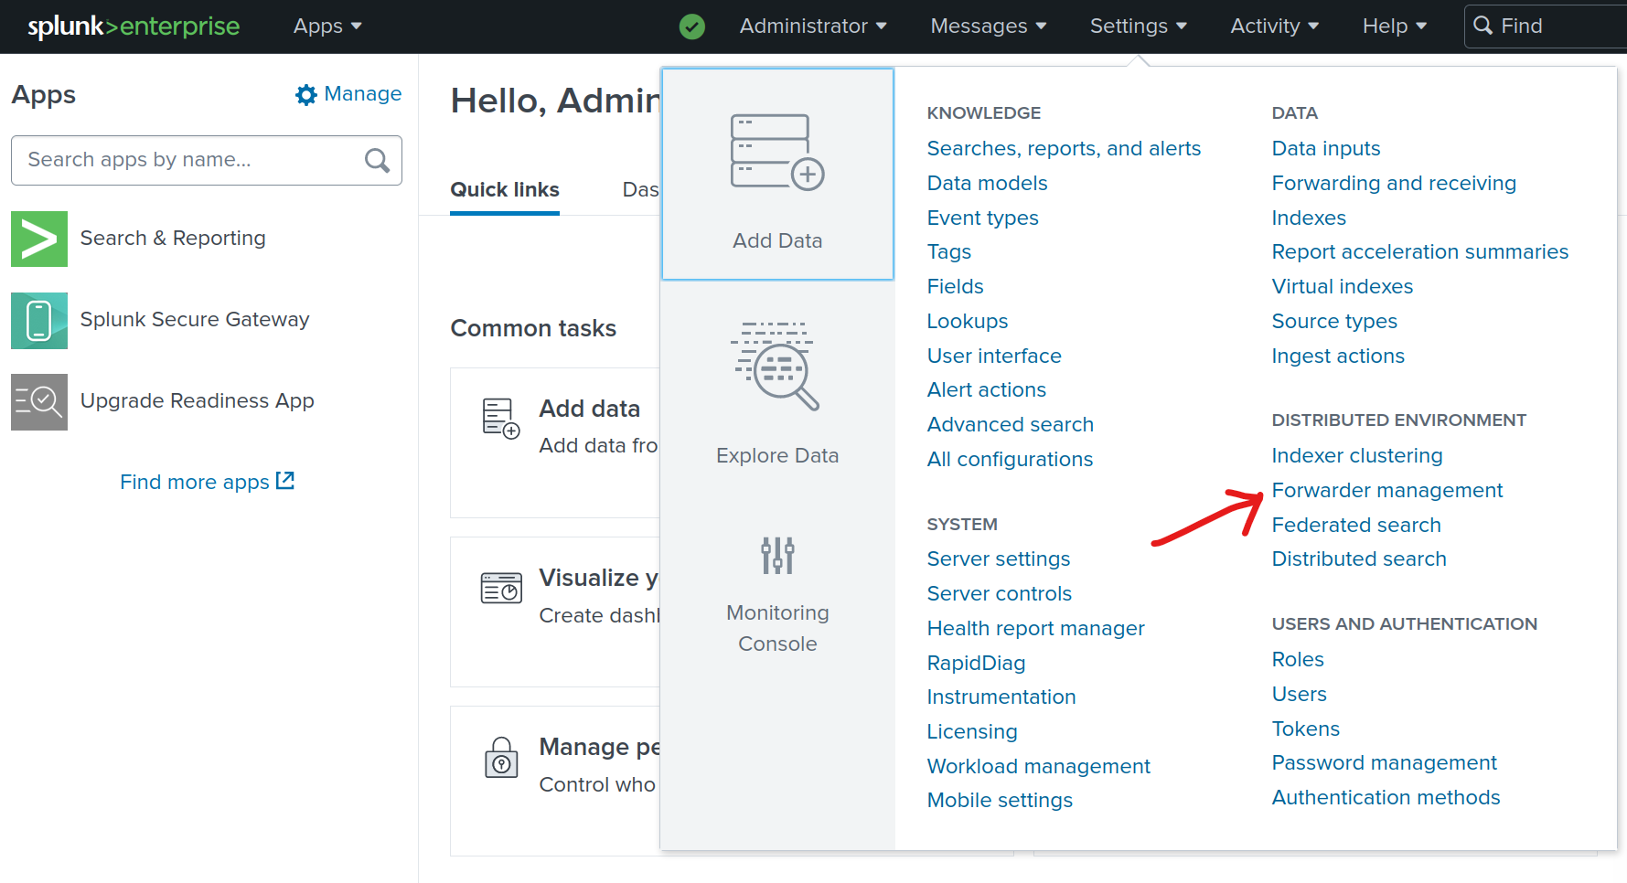Click the Manage gear icon
The height and width of the screenshot is (883, 1627).
(306, 94)
